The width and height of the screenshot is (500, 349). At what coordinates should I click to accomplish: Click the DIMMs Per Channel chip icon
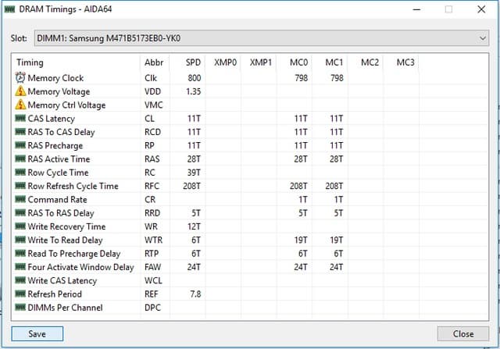point(20,308)
